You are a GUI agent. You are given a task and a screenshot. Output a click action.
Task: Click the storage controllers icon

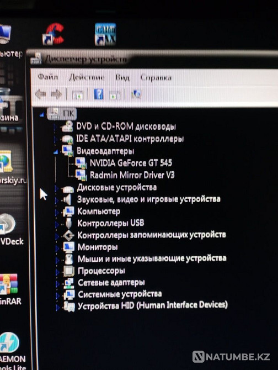pyautogui.click(x=69, y=235)
